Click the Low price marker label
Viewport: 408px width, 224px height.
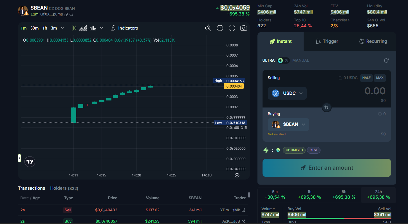230,123
